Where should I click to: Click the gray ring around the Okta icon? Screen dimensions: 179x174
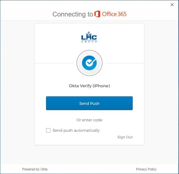click(x=78, y=63)
